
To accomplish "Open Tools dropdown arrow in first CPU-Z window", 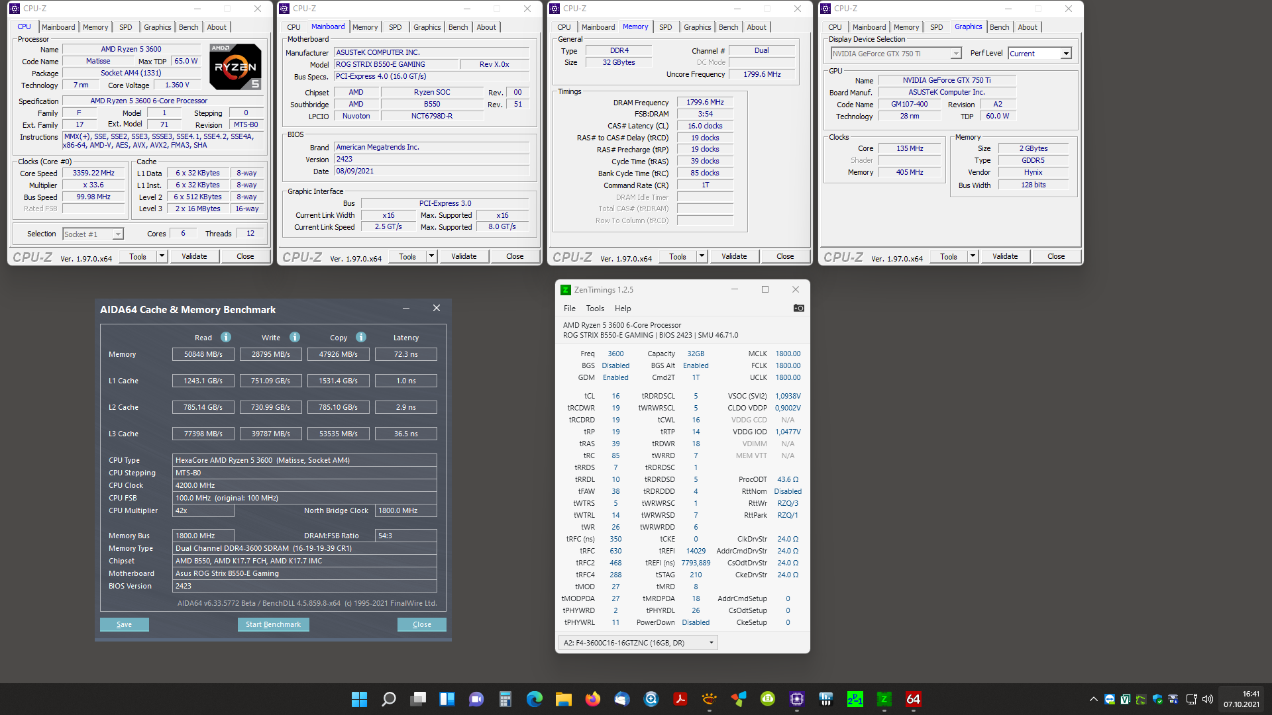I will 162,256.
